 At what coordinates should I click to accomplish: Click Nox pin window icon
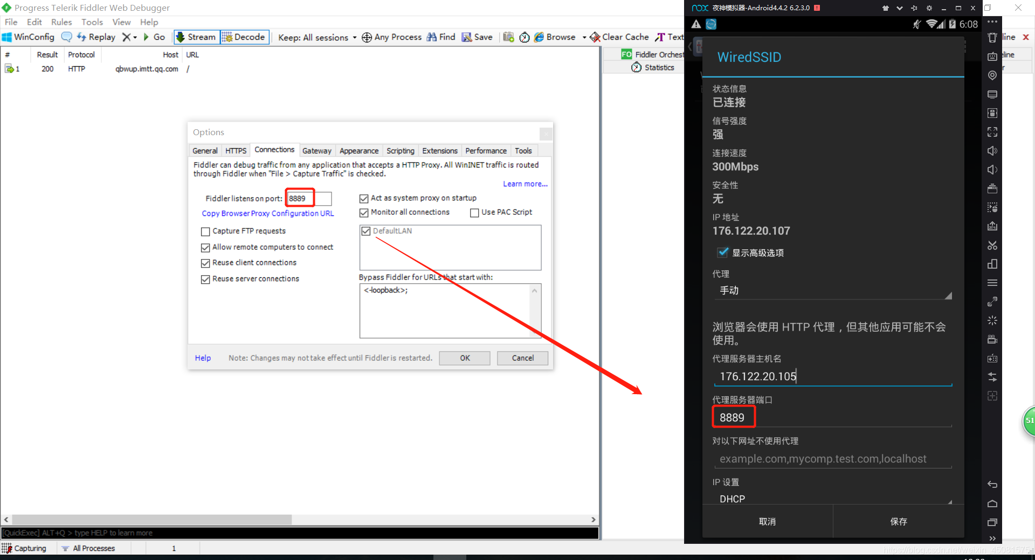[x=914, y=8]
